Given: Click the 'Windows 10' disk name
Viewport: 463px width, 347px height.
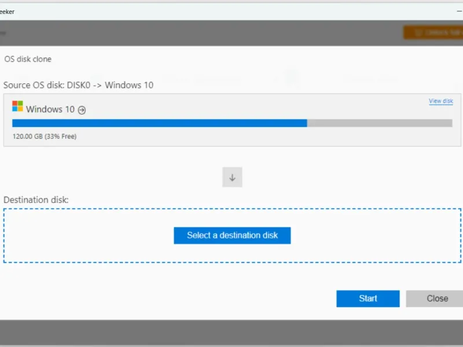Looking at the screenshot, I should tap(50, 109).
